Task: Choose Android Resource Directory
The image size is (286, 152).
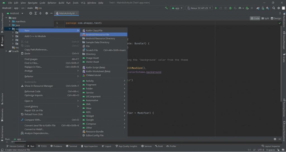Action: coord(104,38)
